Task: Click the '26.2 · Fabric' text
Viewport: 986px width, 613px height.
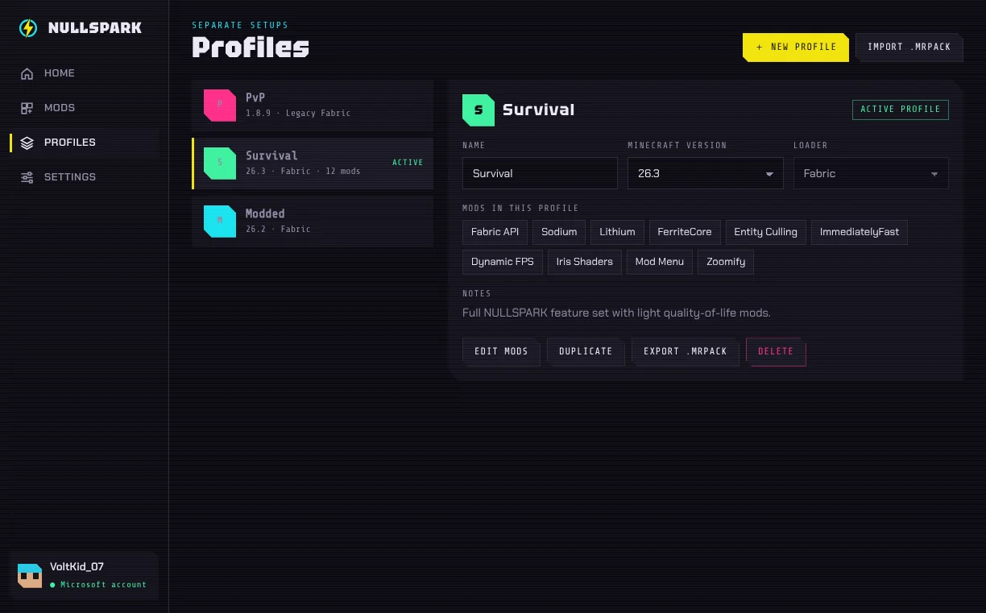Action: [x=278, y=230]
